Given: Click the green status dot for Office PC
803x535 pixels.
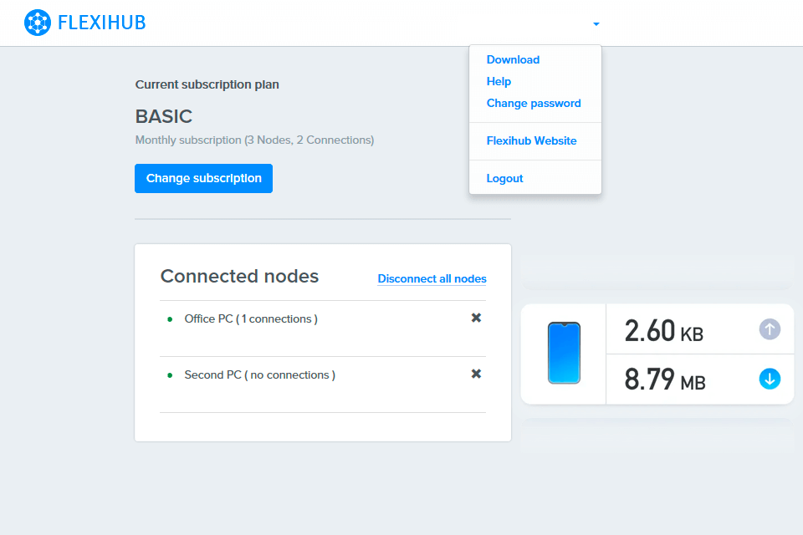Looking at the screenshot, I should [x=170, y=319].
